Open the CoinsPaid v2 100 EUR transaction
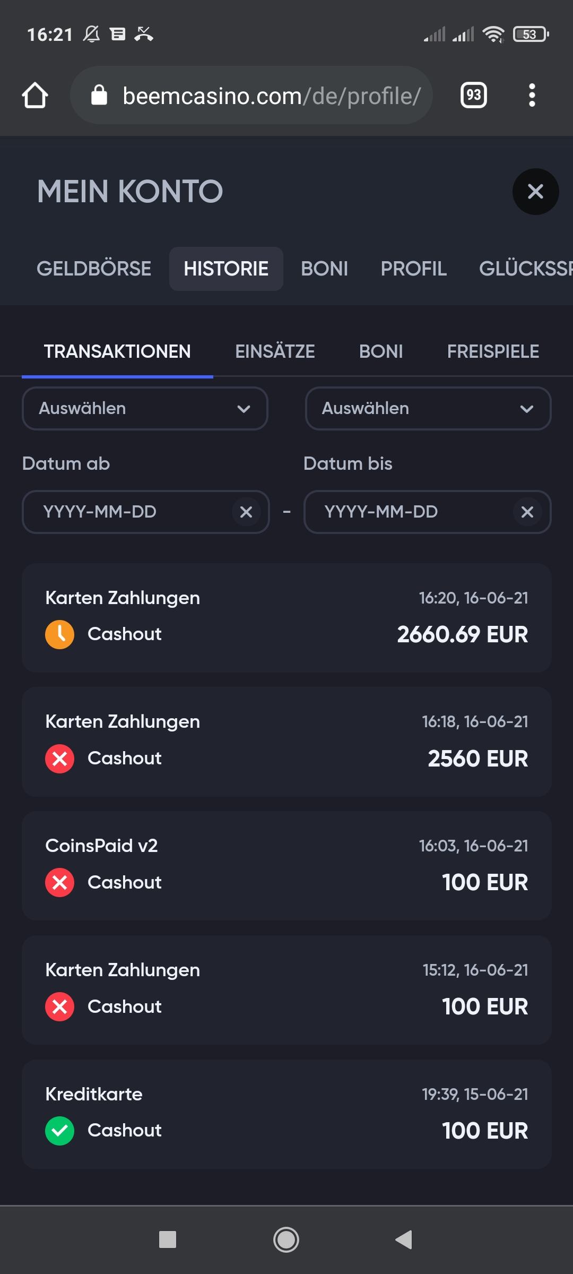The width and height of the screenshot is (573, 1274). point(286,865)
